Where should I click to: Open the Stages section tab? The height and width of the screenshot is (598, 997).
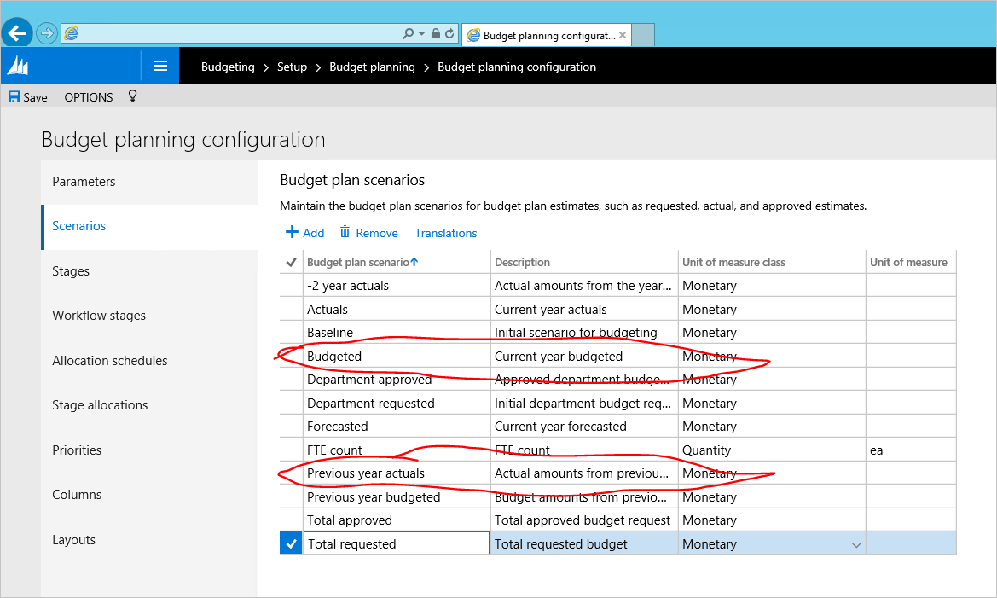[149, 271]
